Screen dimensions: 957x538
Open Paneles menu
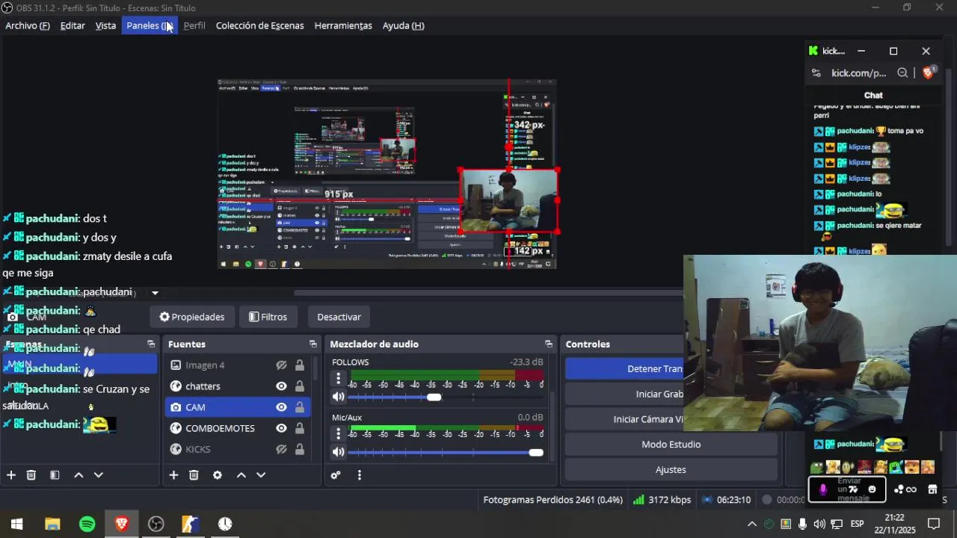click(x=150, y=25)
